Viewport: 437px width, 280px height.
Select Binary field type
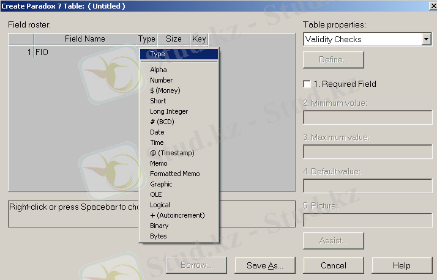coord(179,226)
